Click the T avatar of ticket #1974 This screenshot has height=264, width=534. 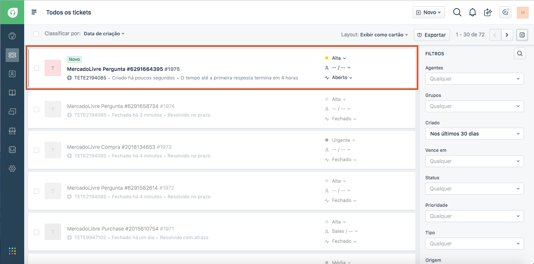[x=53, y=109]
